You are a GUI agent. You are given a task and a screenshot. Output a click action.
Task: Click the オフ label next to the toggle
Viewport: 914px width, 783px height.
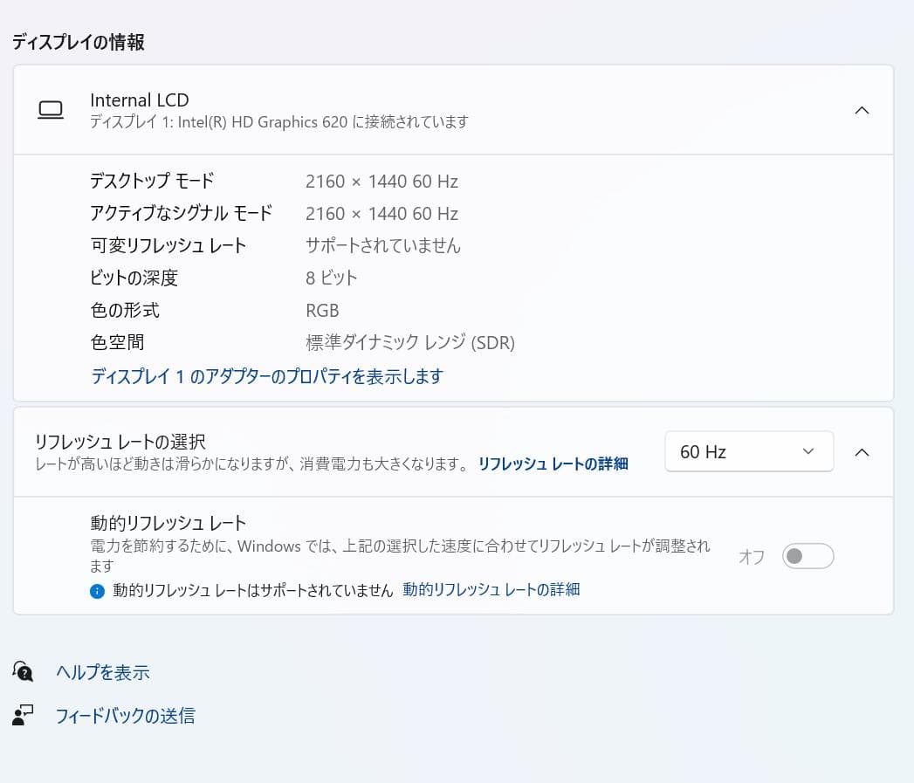752,556
